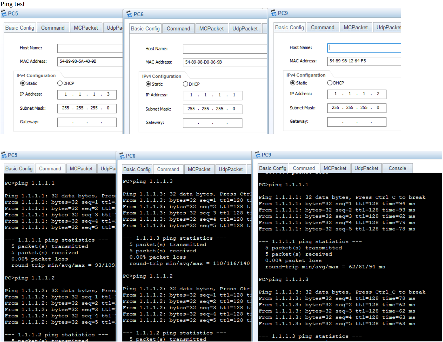Focus the Host Name field in PC6
The image size is (443, 342).
click(x=225, y=49)
